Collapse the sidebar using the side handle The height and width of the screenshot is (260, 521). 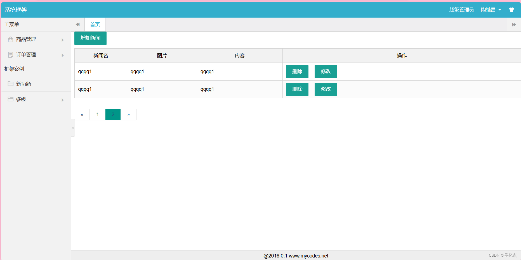point(73,128)
